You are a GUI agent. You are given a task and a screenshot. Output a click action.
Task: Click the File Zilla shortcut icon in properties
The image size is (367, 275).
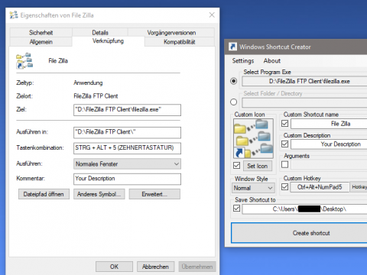24,61
